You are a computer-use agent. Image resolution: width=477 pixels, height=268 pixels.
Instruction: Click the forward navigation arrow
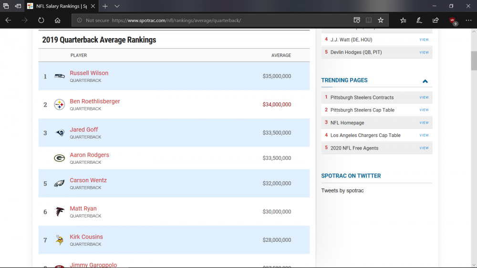[25, 20]
